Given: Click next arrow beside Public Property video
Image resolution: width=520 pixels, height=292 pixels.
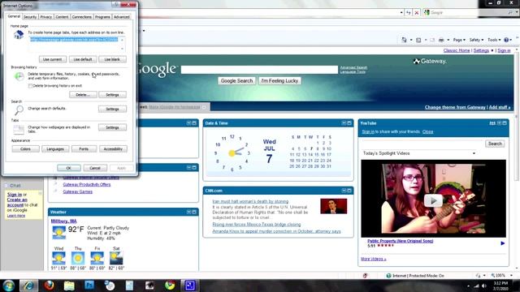Looking at the screenshot, I should click(x=503, y=243).
